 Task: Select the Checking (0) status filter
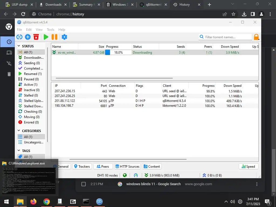click(31, 112)
